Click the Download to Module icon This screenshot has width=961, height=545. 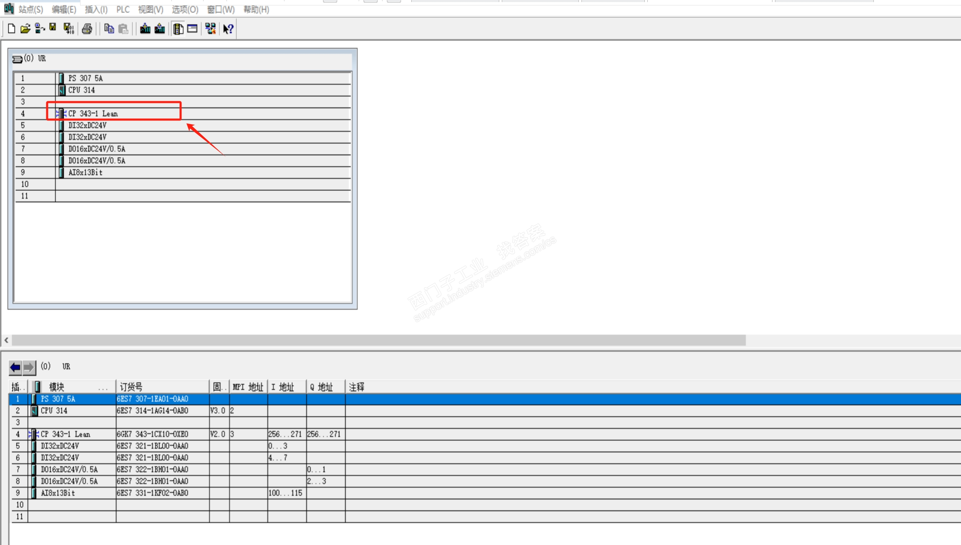(x=145, y=29)
